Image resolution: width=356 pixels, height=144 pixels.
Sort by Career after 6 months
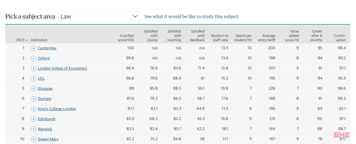pyautogui.click(x=318, y=36)
